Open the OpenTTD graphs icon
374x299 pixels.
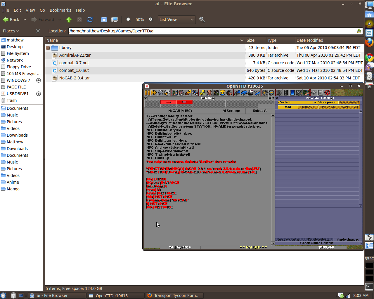point(216,93)
